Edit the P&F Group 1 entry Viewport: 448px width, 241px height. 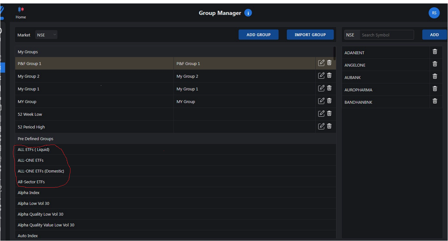(x=321, y=63)
